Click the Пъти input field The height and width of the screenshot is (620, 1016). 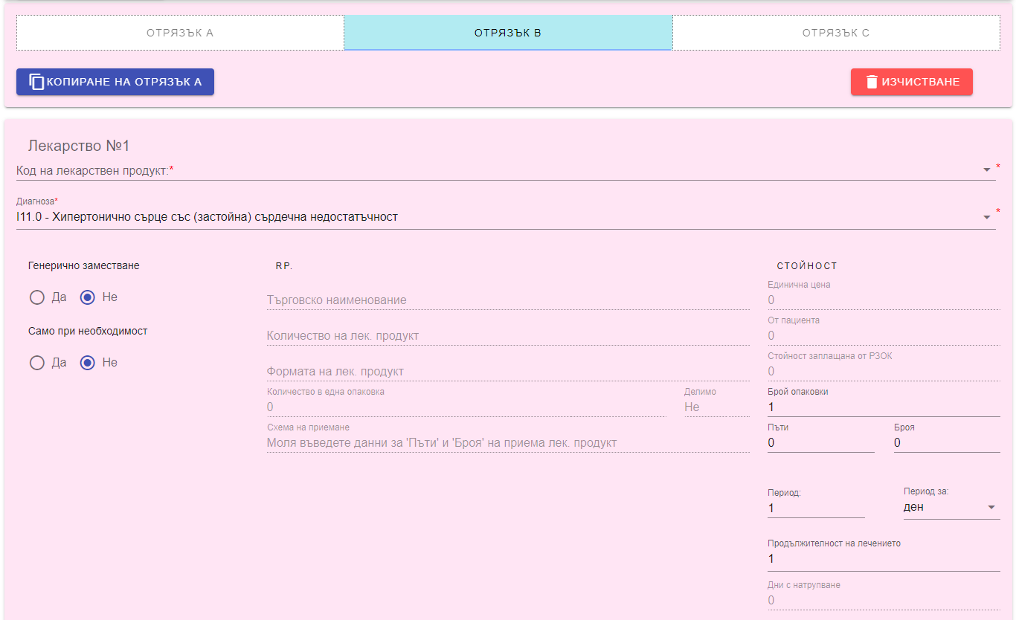coord(821,443)
